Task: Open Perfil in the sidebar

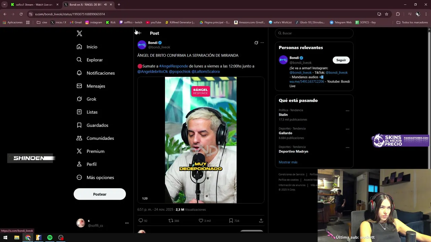Action: tap(87, 164)
